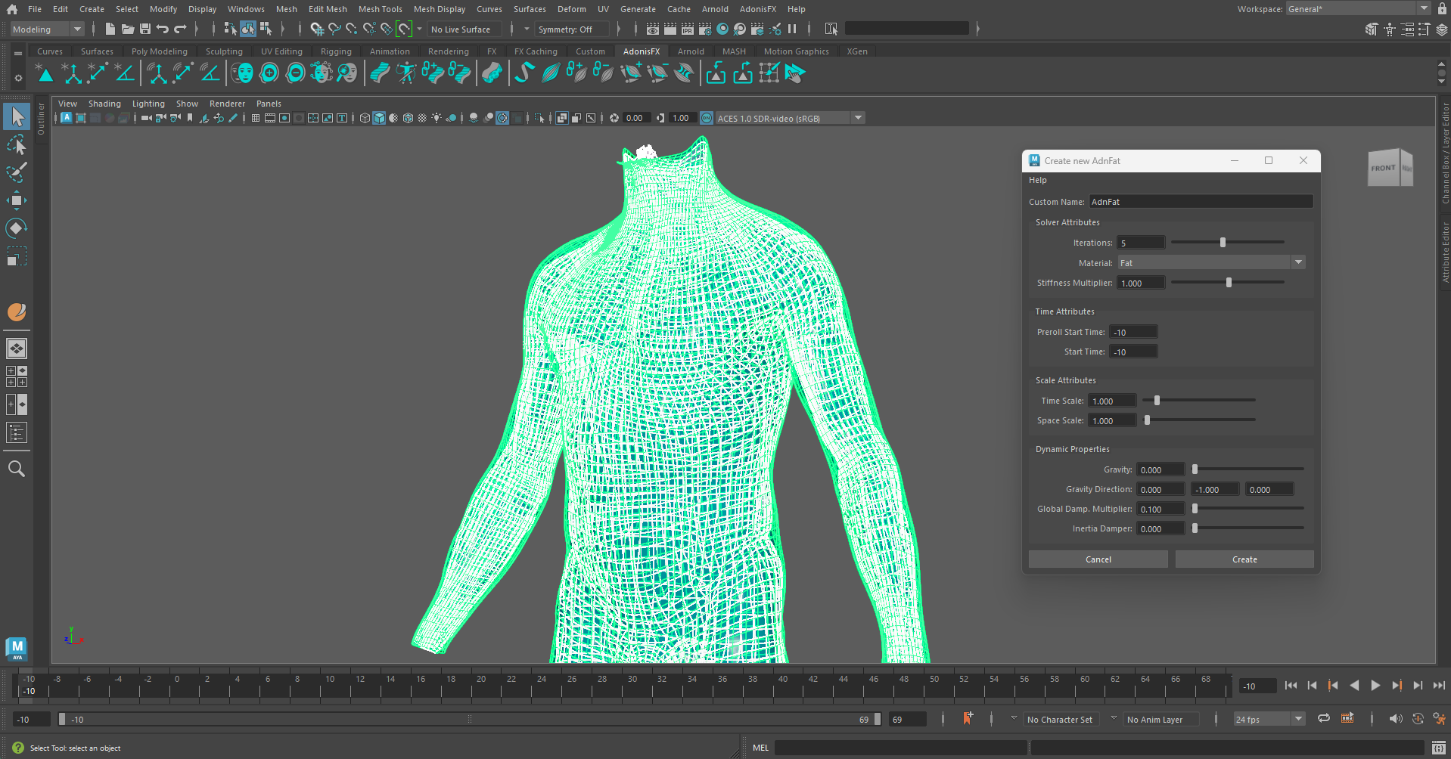
Task: Click play forwards on the timeline
Action: pos(1375,686)
